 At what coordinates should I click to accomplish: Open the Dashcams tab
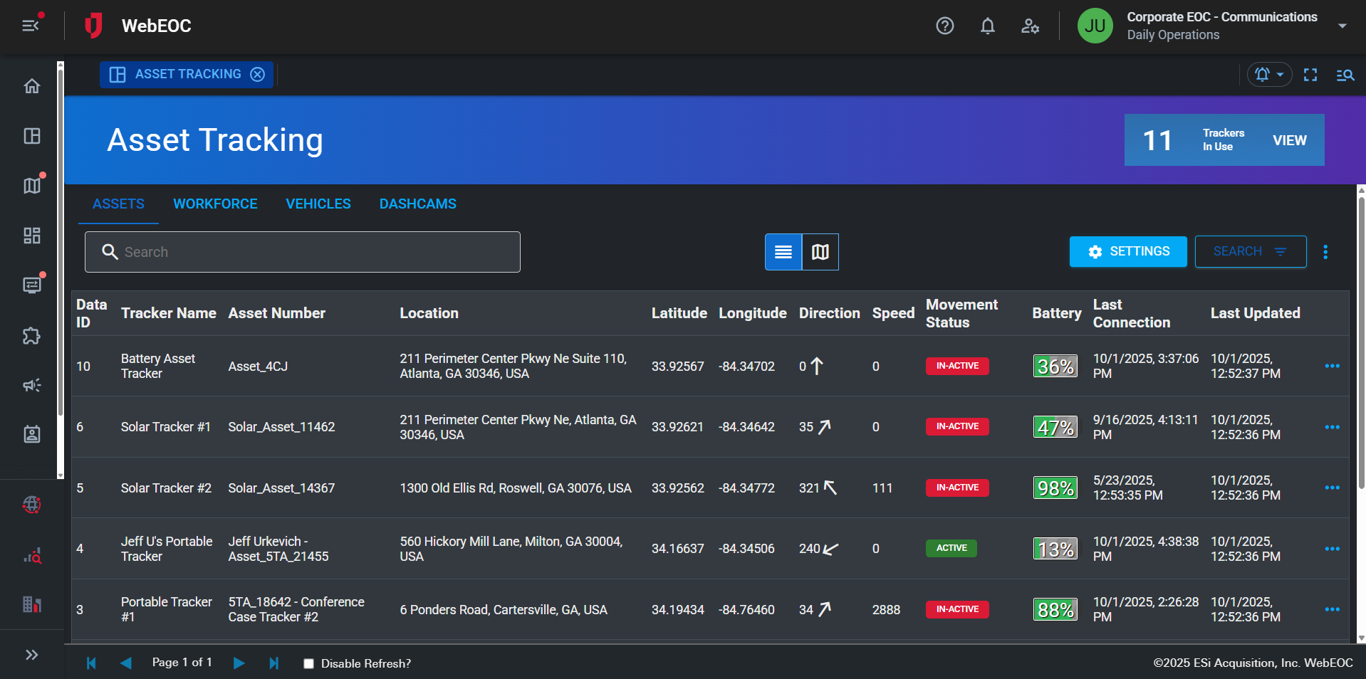point(417,204)
